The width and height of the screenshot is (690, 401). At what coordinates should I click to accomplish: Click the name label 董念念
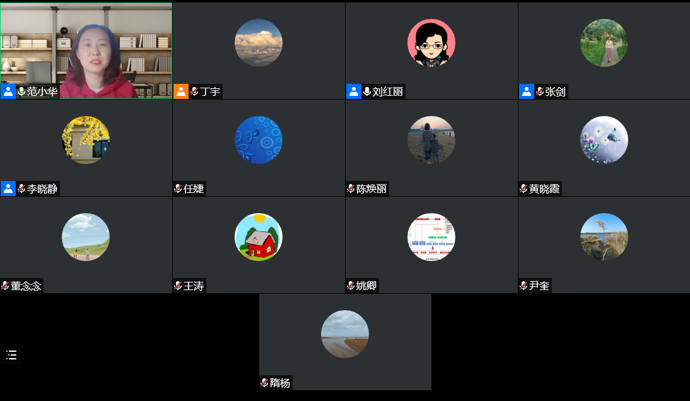pos(26,286)
